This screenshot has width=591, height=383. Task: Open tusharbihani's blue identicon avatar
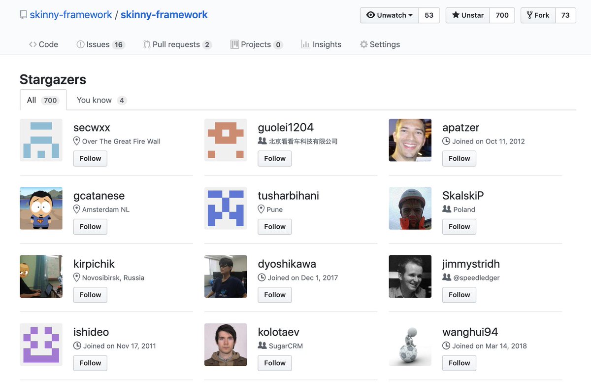[226, 208]
